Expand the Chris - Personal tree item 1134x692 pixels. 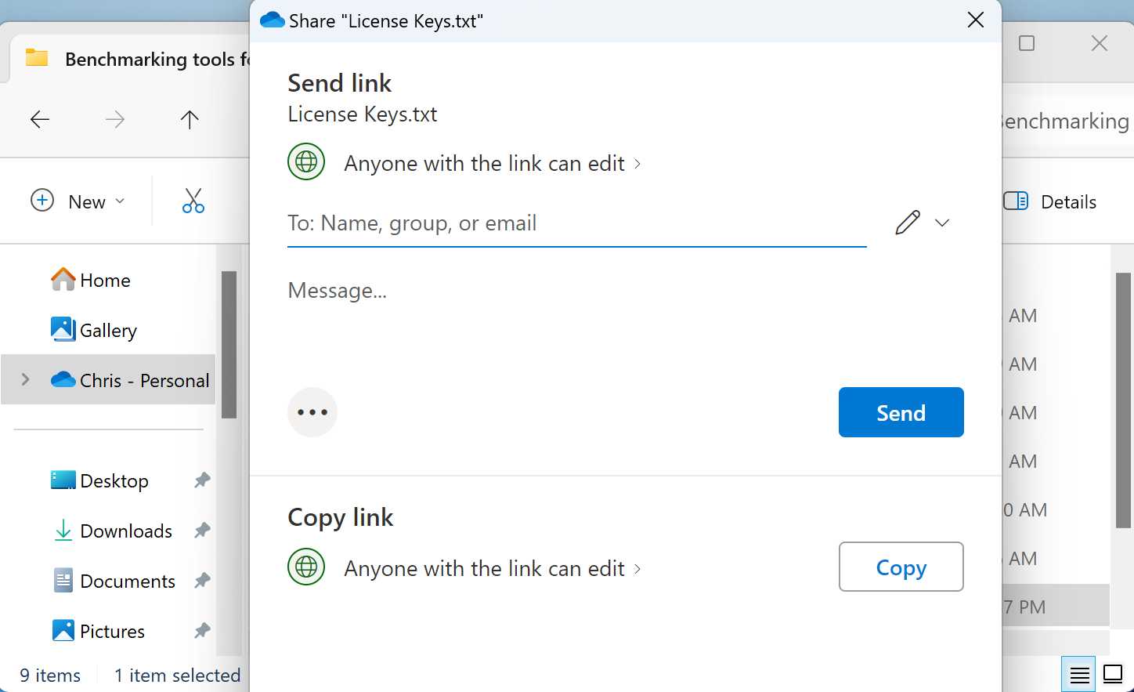tap(25, 379)
